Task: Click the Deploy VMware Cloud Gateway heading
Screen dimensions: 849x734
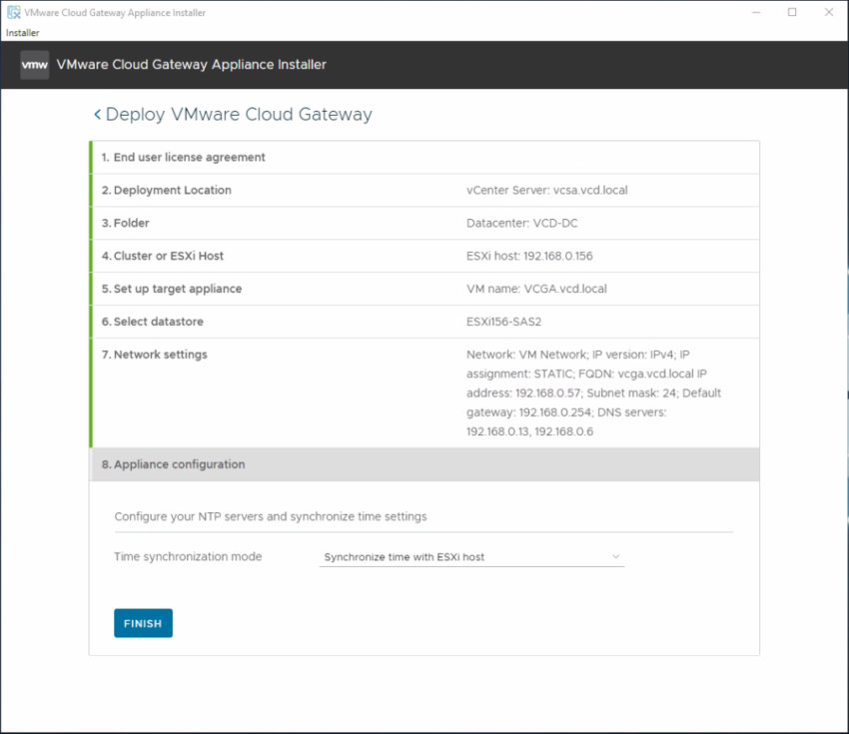Action: pyautogui.click(x=240, y=114)
